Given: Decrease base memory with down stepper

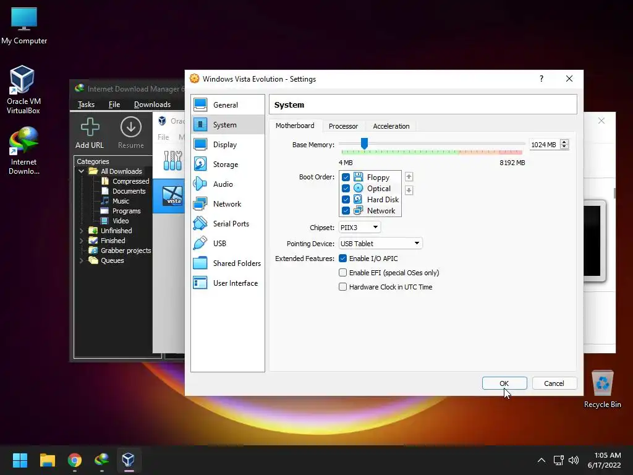Looking at the screenshot, I should point(564,147).
